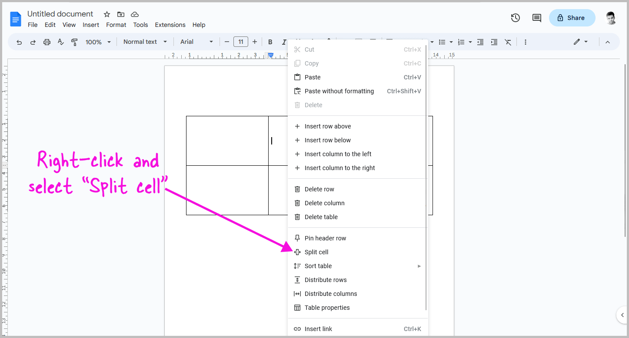This screenshot has height=338, width=629.
Task: Open the editing mode pencil dropdown
Action: (580, 42)
